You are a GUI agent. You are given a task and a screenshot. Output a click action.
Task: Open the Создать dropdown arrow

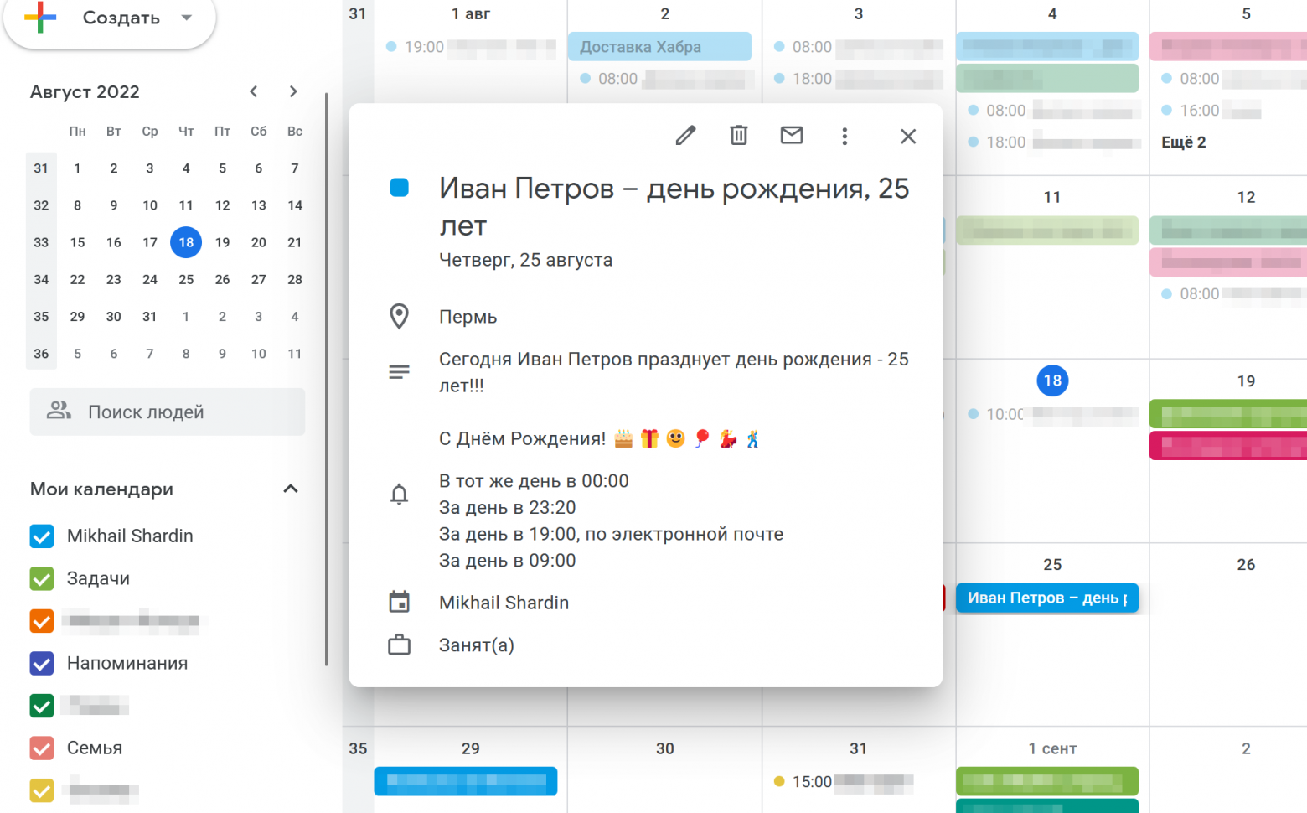pos(187,18)
